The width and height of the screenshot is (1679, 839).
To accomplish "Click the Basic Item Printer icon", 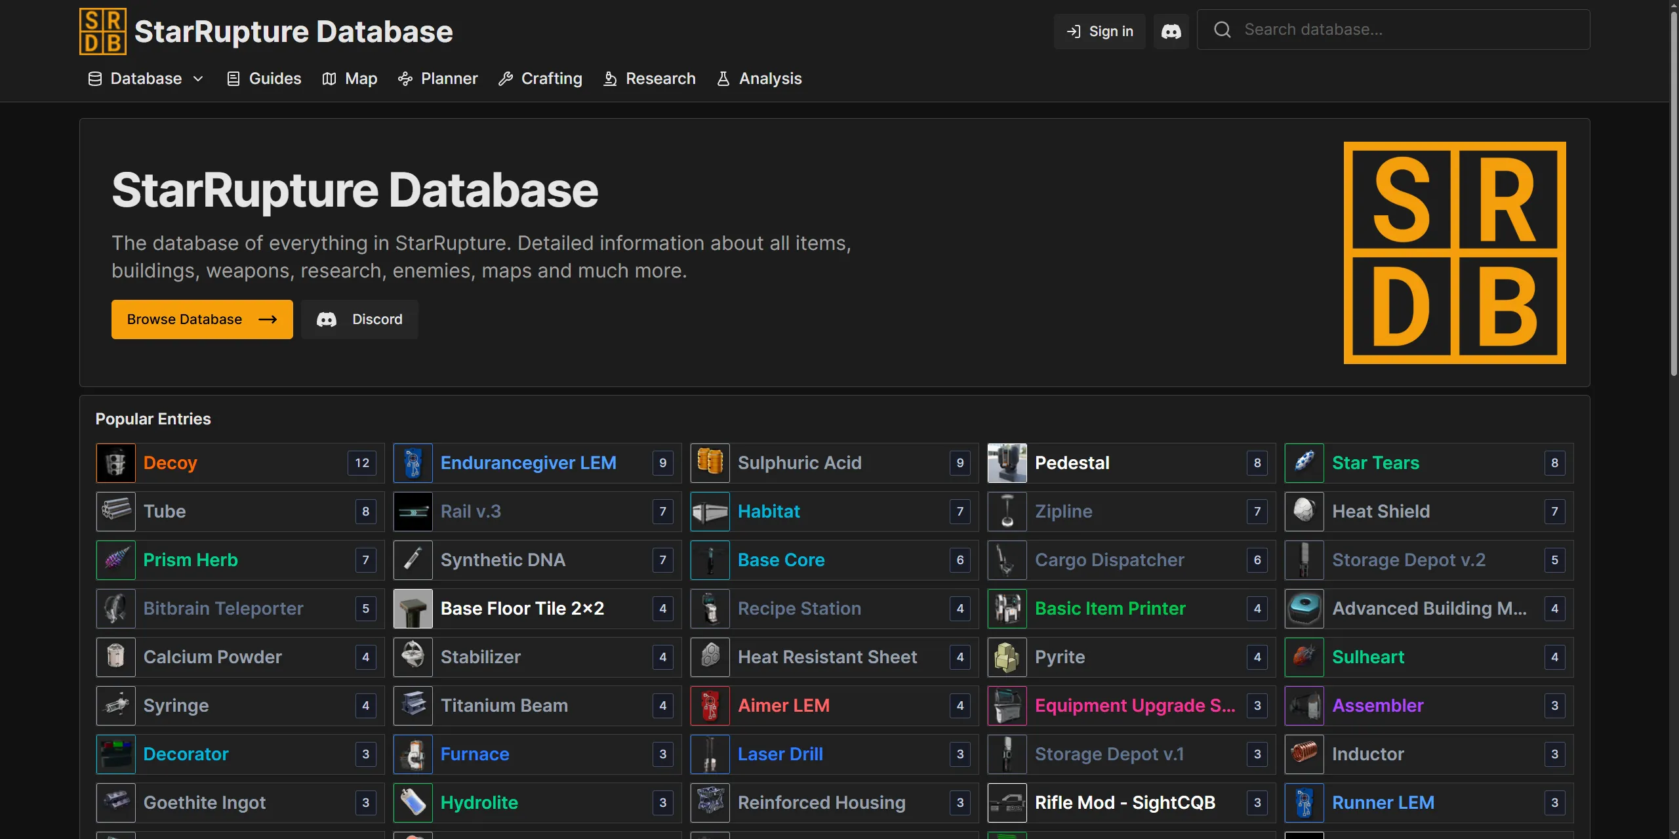I will pyautogui.click(x=1007, y=609).
